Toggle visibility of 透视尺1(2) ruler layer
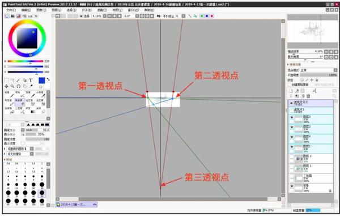This screenshot has height=216, width=340. tap(291, 103)
